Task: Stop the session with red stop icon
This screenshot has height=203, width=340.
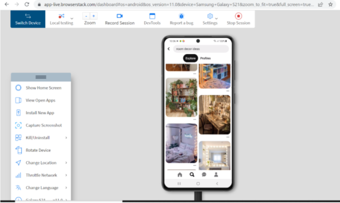Action: [238, 19]
